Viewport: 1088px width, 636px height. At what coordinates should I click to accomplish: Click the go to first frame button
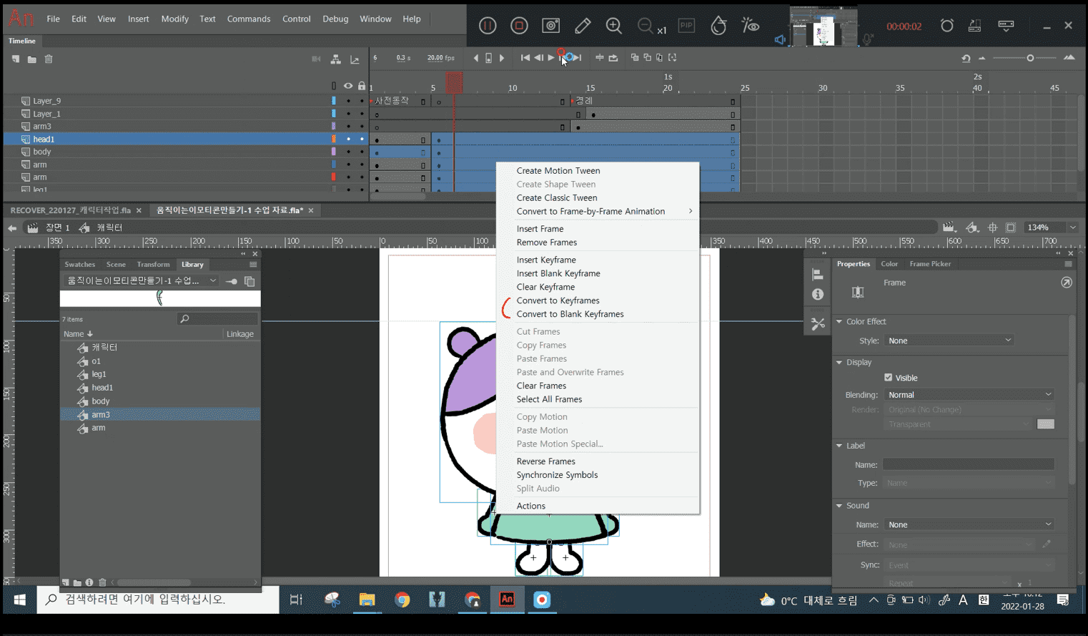pos(525,58)
